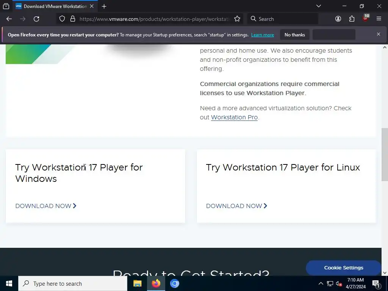Click the Firefox Search box

[x=283, y=19]
